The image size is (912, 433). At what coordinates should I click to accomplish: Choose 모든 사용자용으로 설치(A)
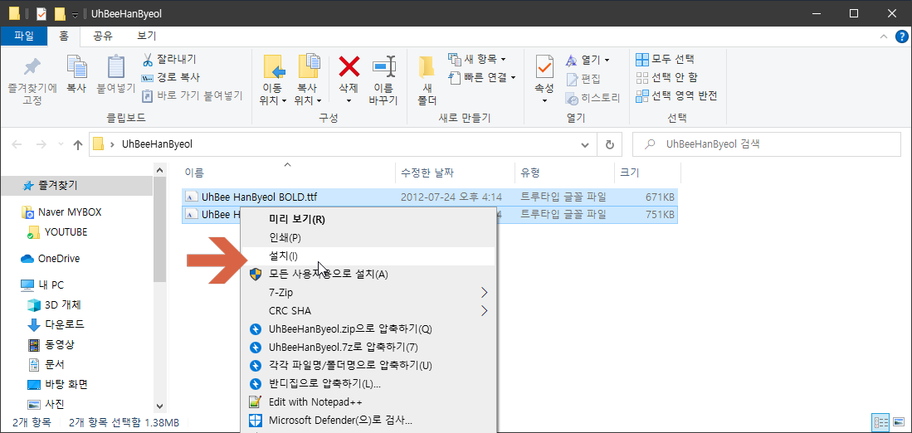click(368, 274)
